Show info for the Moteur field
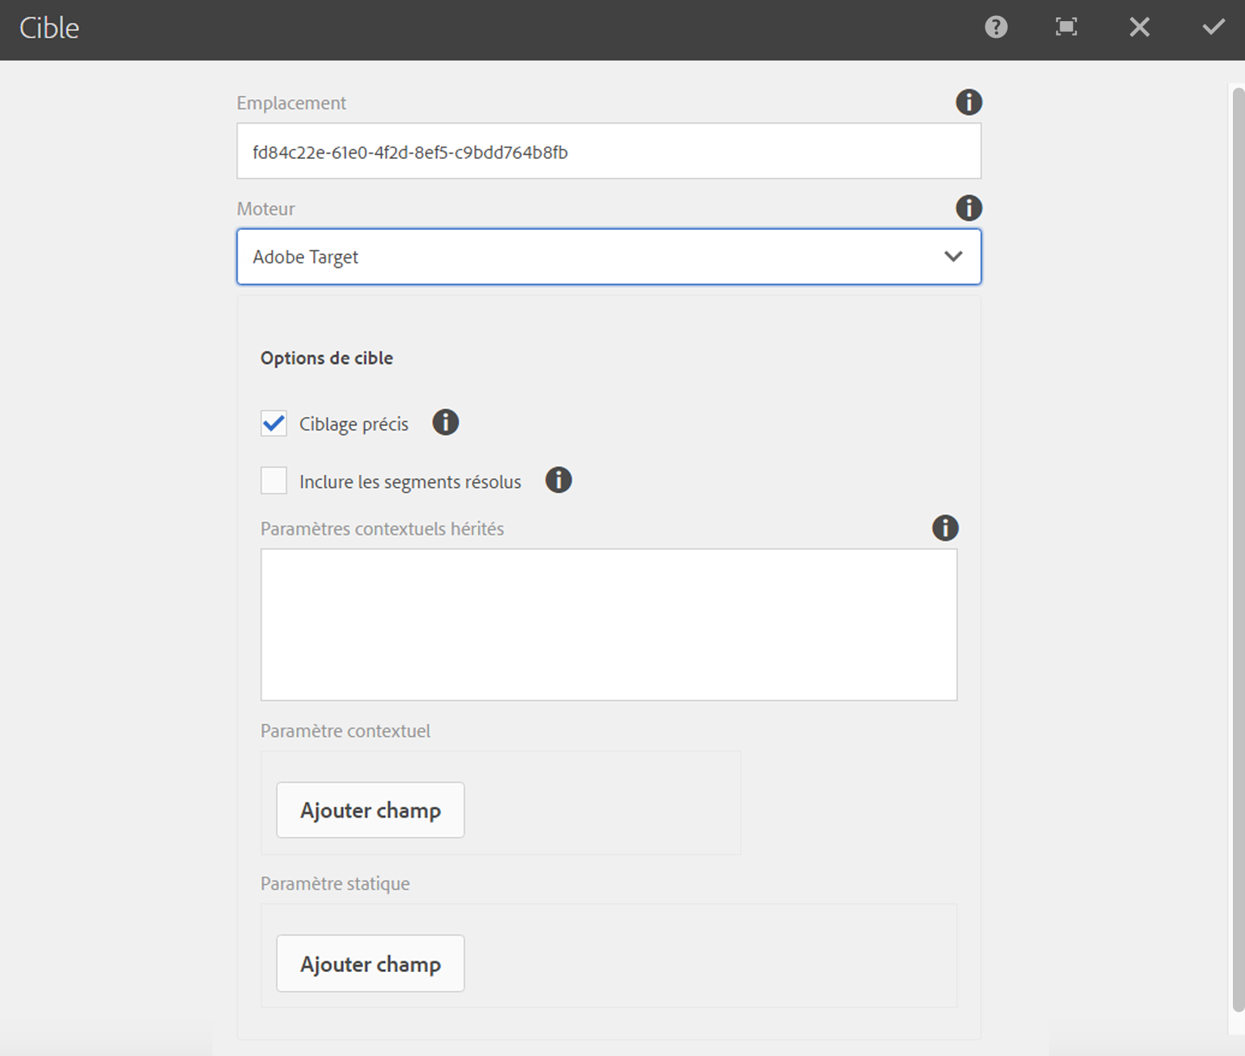This screenshot has height=1056, width=1245. point(968,208)
